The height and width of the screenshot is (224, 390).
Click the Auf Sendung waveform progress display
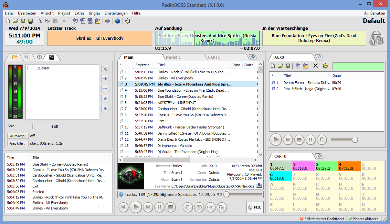(x=207, y=38)
